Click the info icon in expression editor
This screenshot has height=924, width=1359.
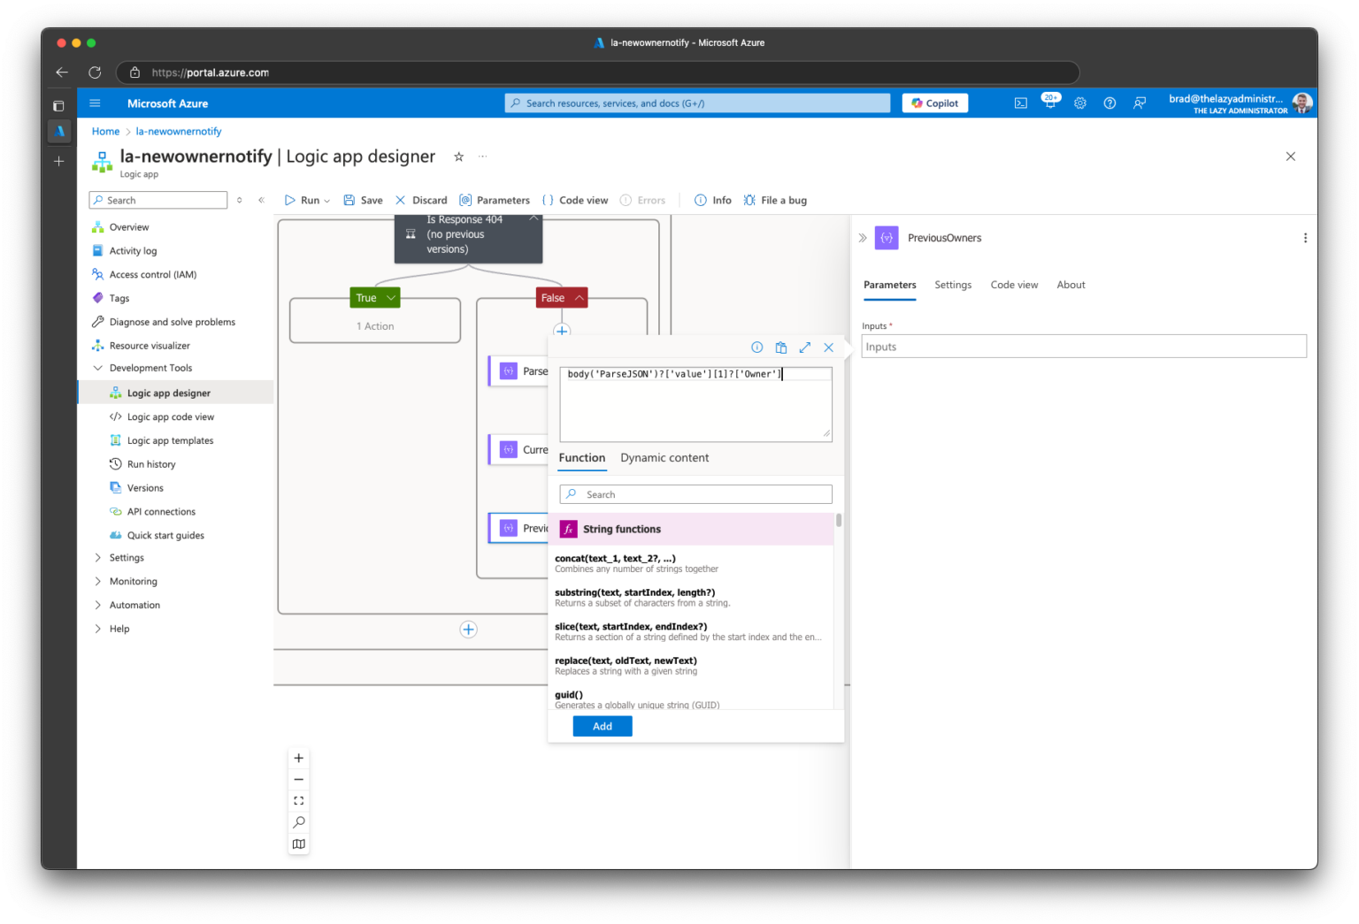pyautogui.click(x=756, y=347)
